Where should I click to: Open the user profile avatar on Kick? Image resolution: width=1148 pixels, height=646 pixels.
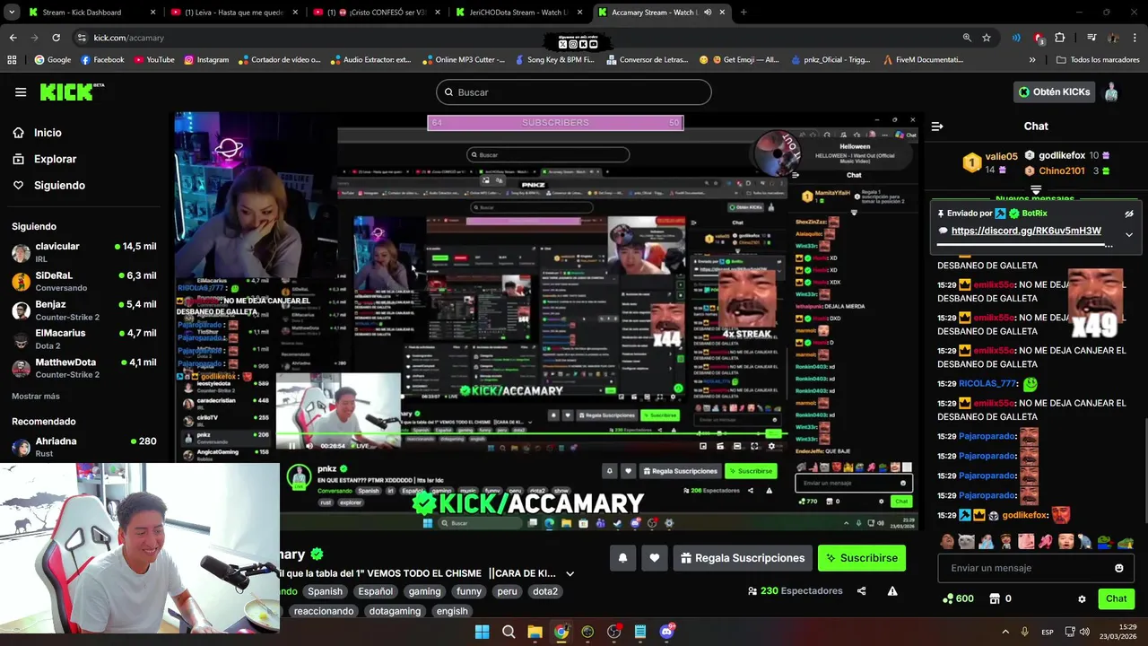tap(1110, 92)
